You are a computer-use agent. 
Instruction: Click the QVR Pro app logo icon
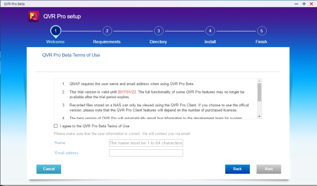(x=34, y=16)
